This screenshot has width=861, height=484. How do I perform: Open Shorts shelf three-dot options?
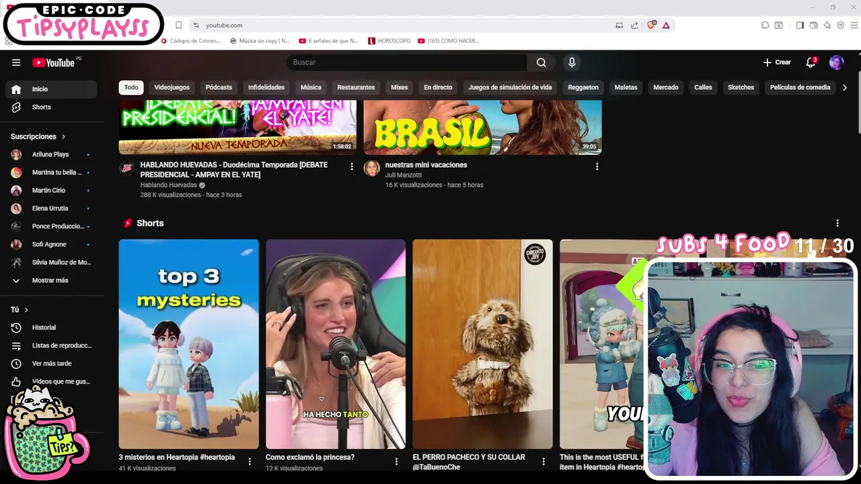tap(837, 223)
